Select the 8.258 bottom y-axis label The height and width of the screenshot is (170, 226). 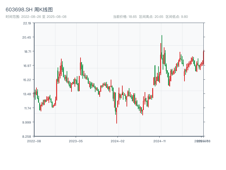27,137
